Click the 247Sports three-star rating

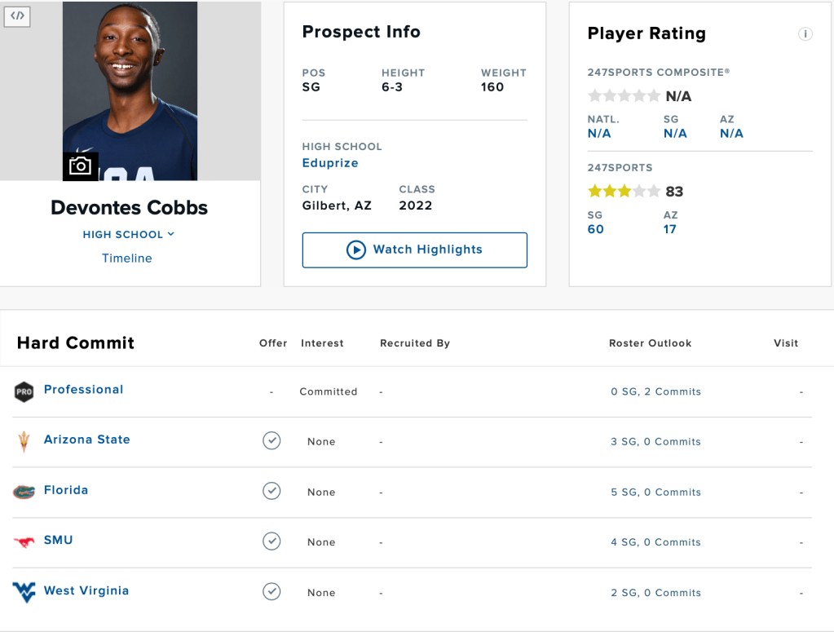[x=624, y=192]
